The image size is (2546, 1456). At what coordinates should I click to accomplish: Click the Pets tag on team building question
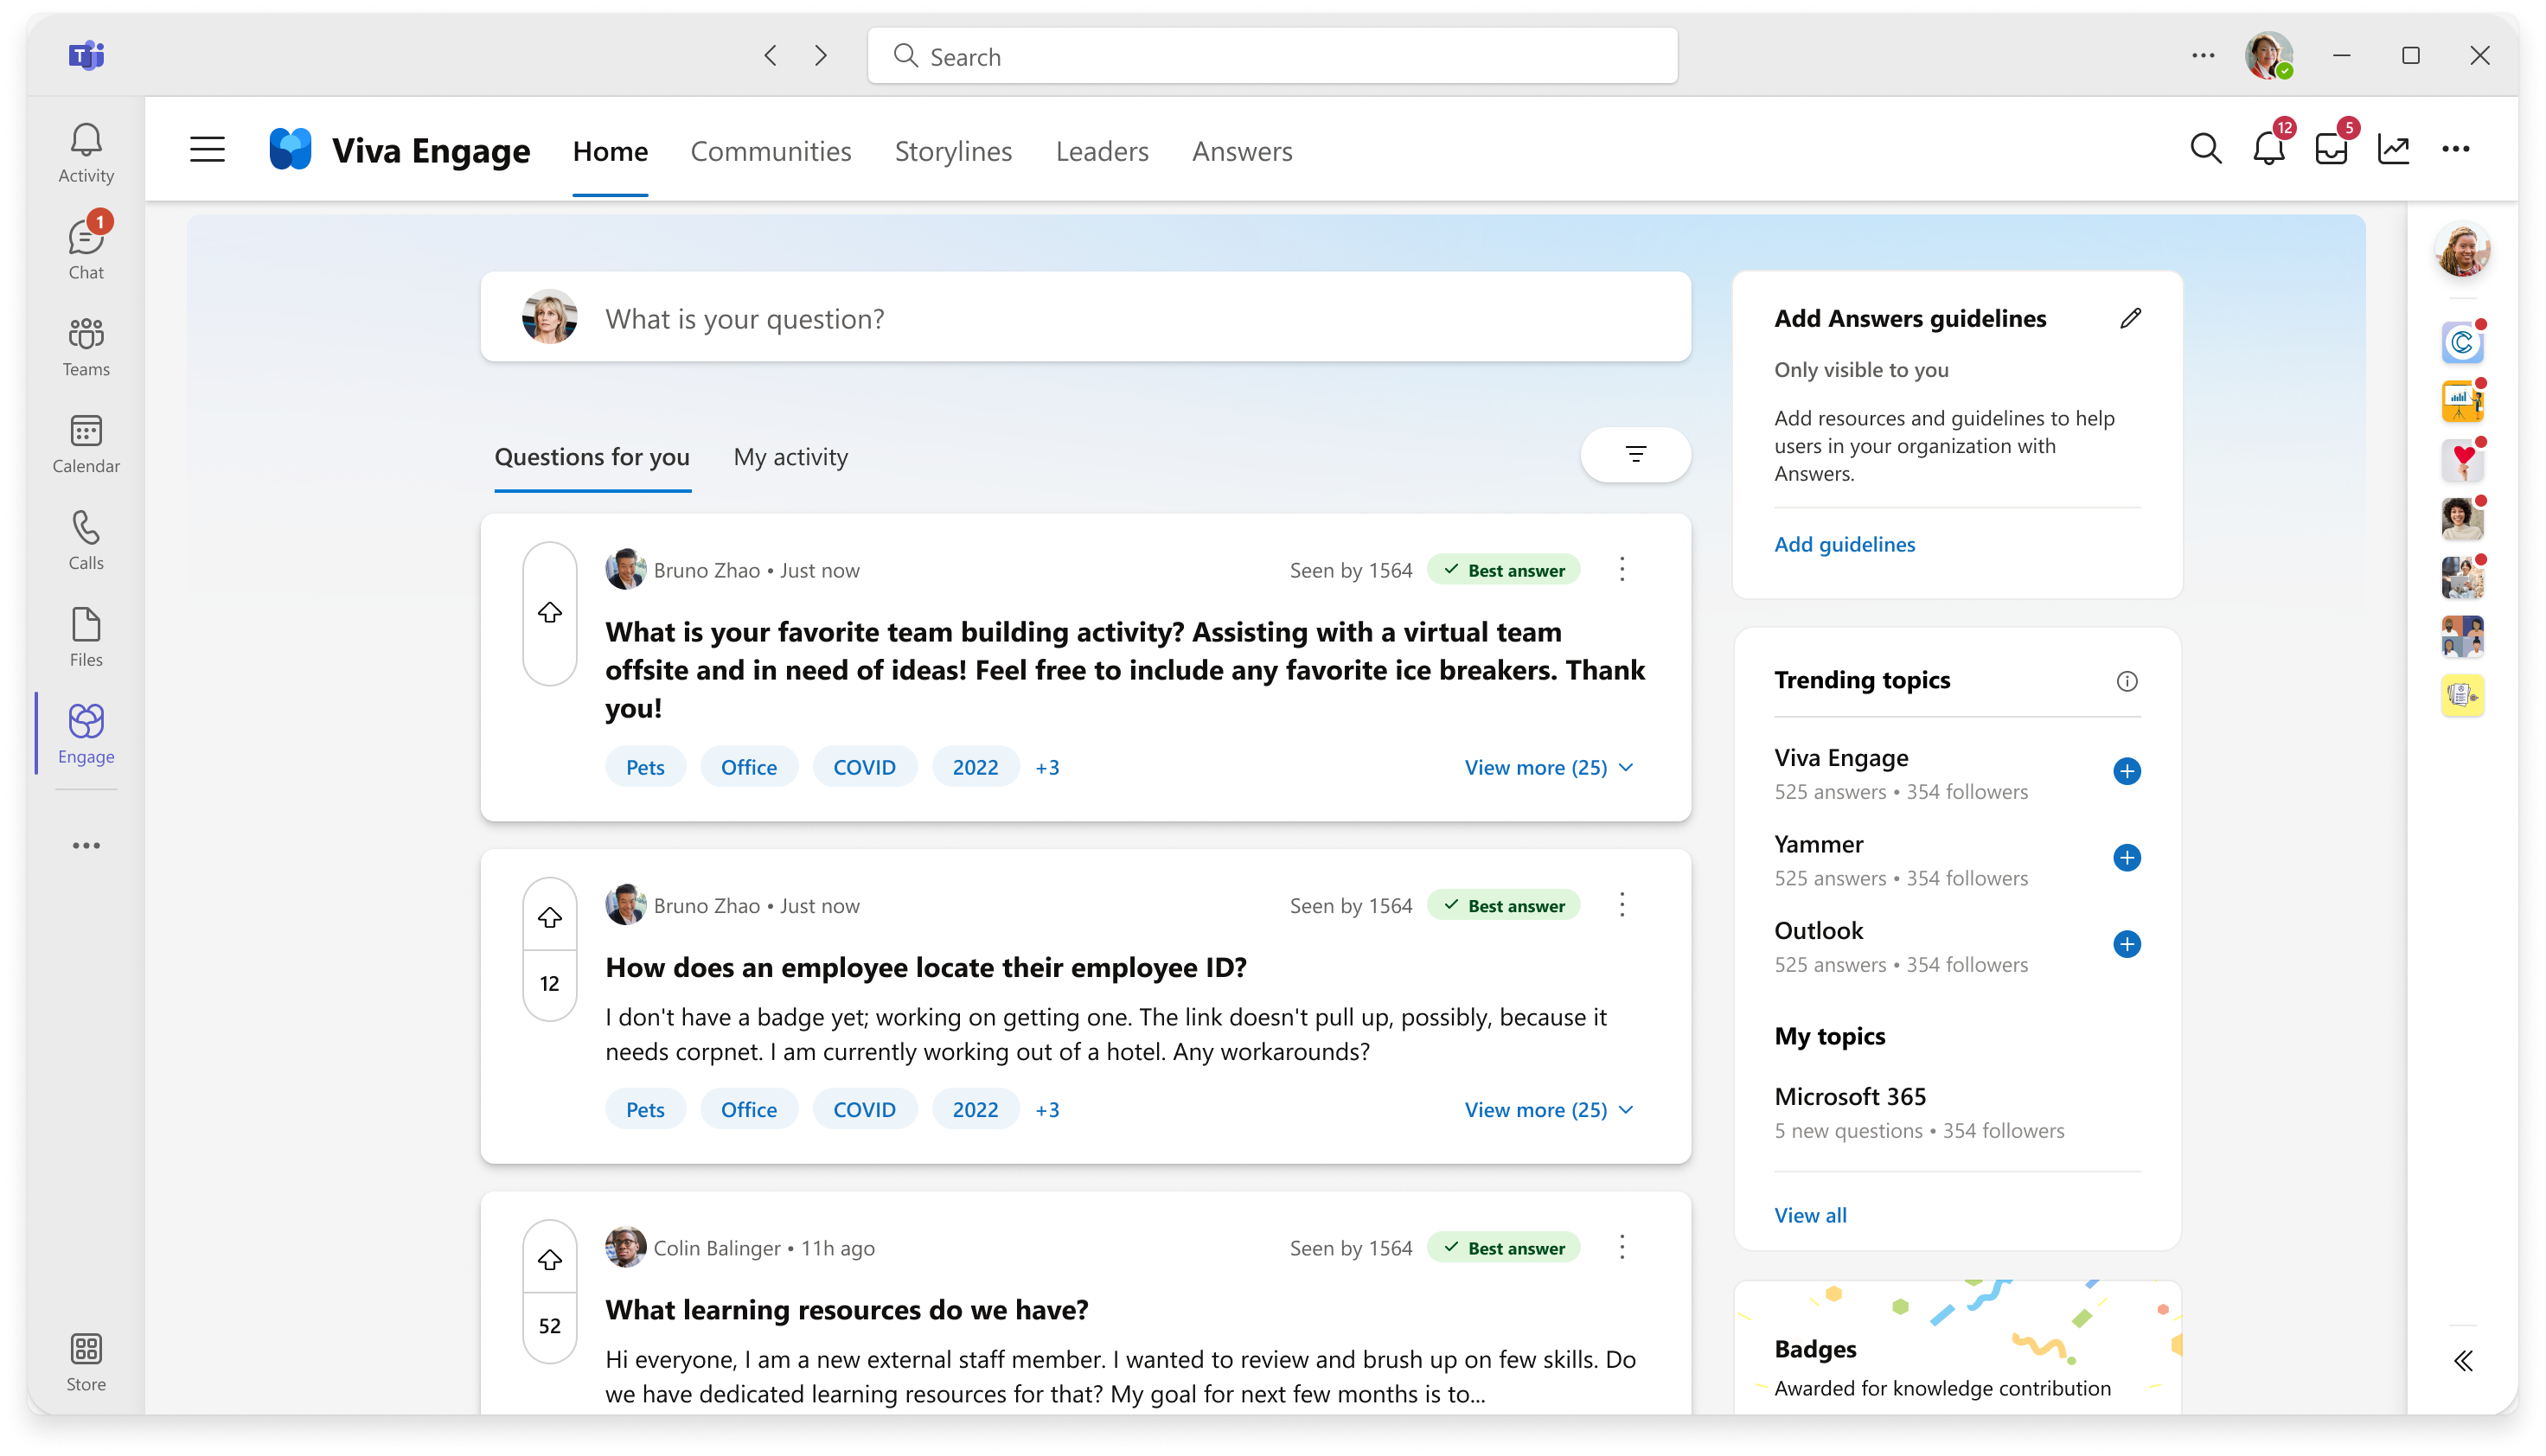pyautogui.click(x=645, y=767)
